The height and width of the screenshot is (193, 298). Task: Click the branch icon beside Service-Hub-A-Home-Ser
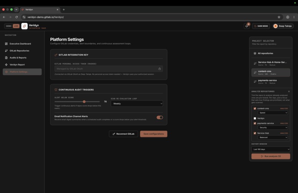click(x=255, y=64)
